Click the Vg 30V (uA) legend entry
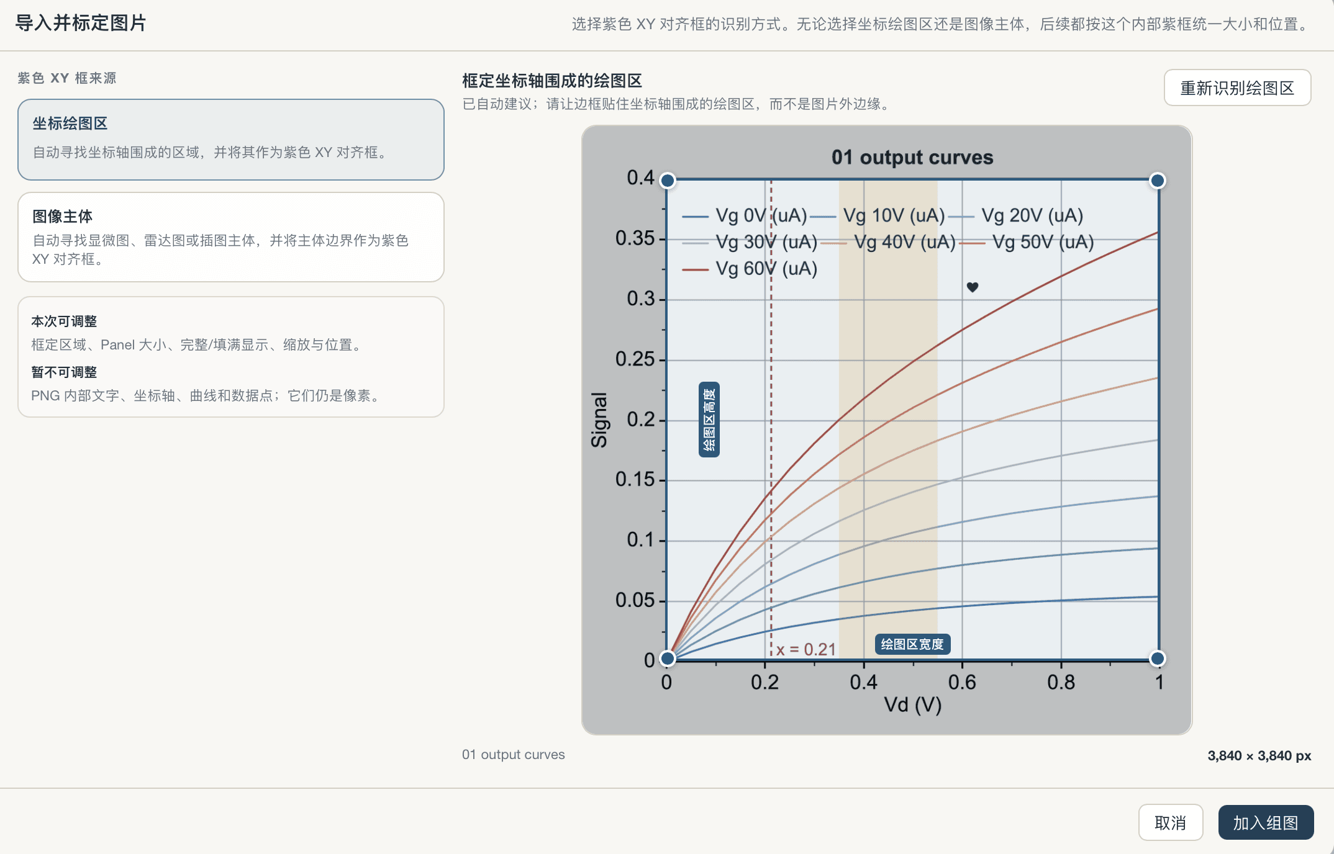This screenshot has width=1334, height=854. (750, 241)
